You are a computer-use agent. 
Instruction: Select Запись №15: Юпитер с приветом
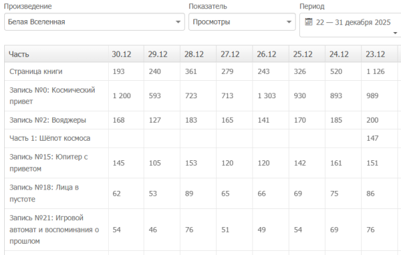pos(49,163)
